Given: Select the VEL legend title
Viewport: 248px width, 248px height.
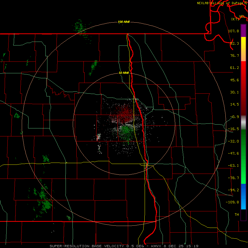Looking at the screenshot, I should pyautogui.click(x=242, y=17).
